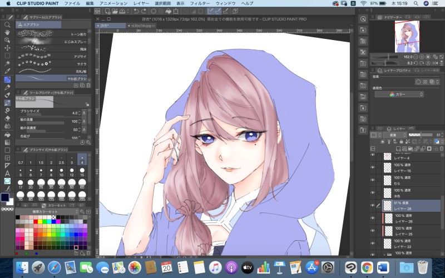Pick brush size 40 preset
Viewport: 445px width, 278px height.
(62, 184)
